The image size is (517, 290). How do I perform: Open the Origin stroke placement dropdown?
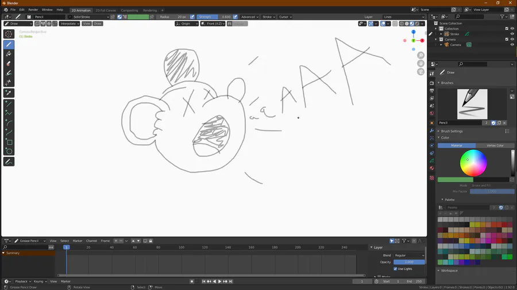pyautogui.click(x=187, y=24)
